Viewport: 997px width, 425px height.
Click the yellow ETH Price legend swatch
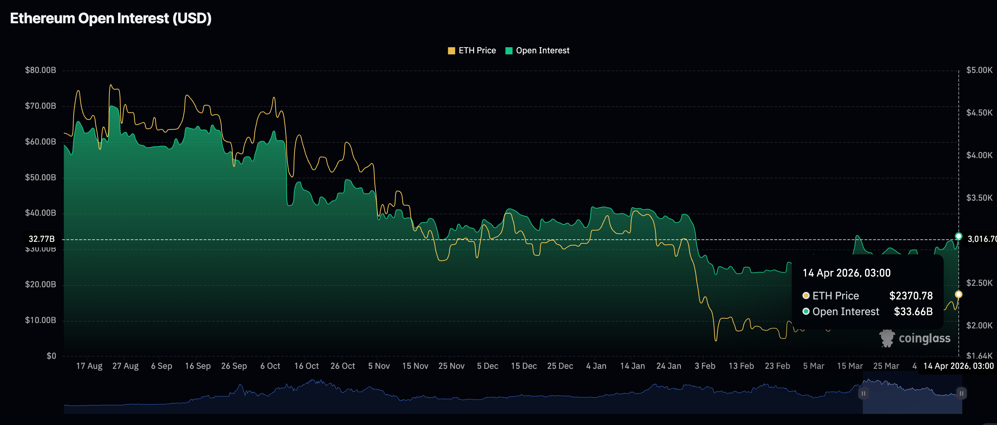pos(451,51)
